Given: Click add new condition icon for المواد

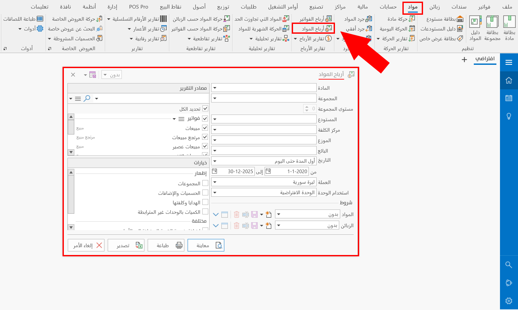Looking at the screenshot, I should click(268, 214).
